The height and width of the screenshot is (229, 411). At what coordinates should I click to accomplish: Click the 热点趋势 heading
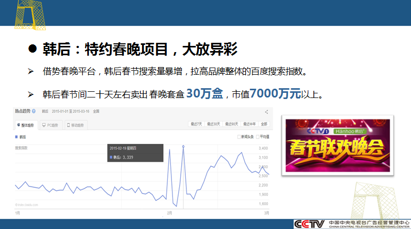click(x=23, y=111)
